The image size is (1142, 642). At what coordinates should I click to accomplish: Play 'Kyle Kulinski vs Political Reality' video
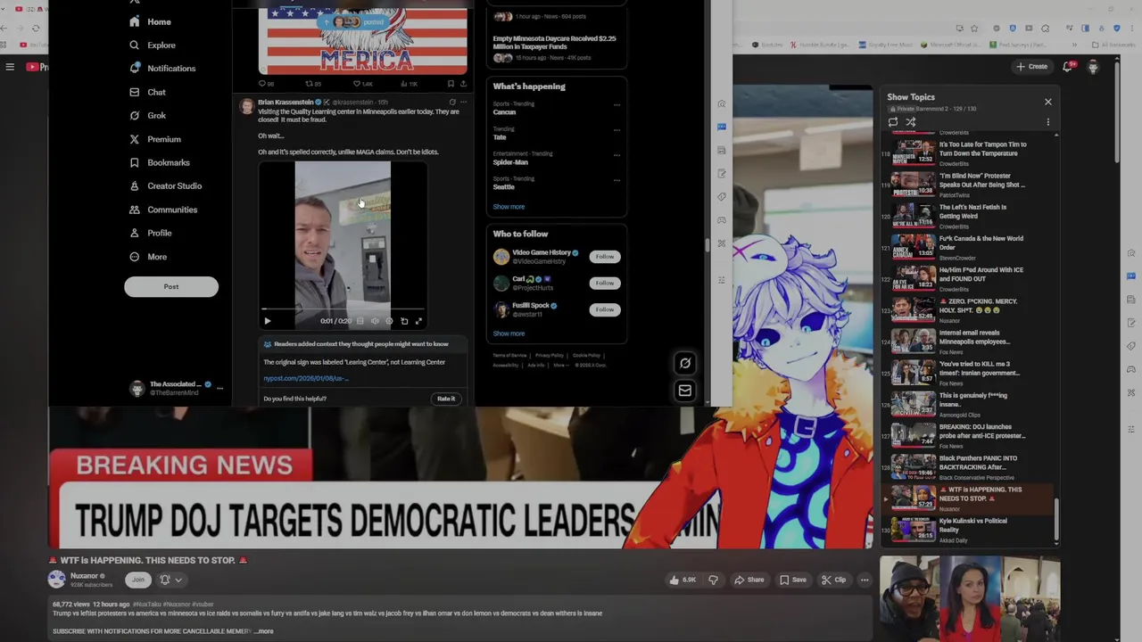click(x=968, y=530)
